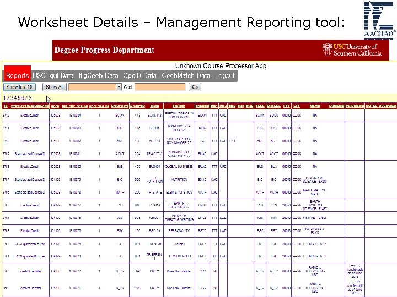Click the AACRAO logo
397x297 pixels.
tap(379, 19)
